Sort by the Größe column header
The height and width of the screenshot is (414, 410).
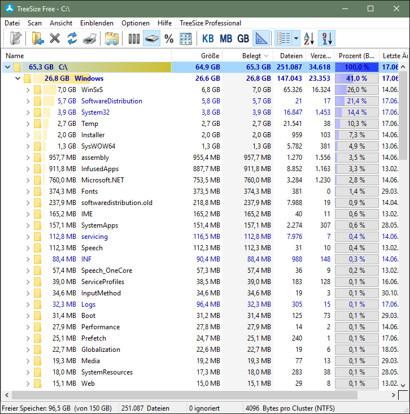[x=197, y=56]
